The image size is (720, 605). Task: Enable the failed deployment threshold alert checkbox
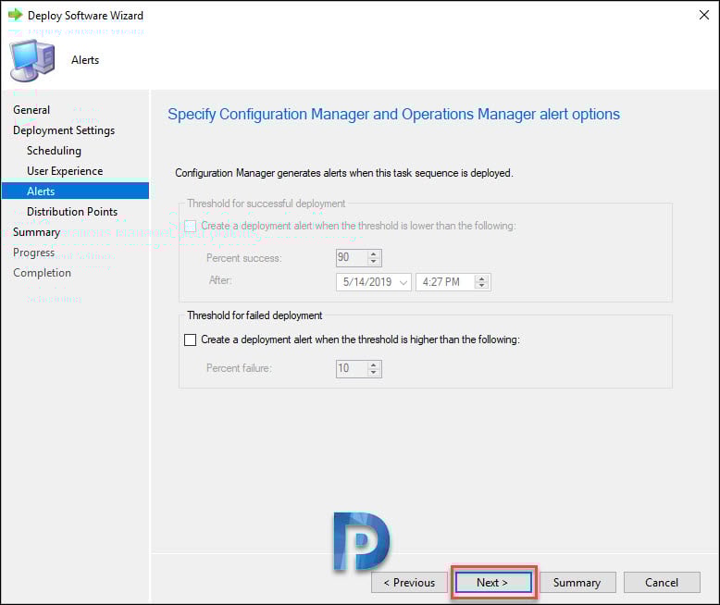(x=190, y=340)
